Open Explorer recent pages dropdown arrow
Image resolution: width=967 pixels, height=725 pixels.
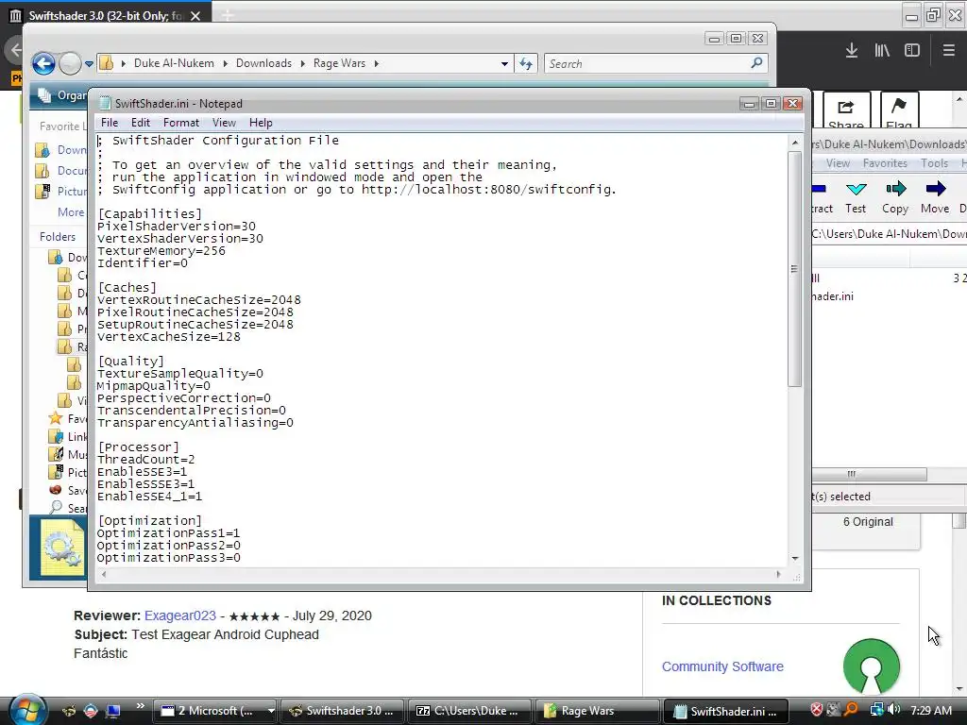tap(90, 63)
